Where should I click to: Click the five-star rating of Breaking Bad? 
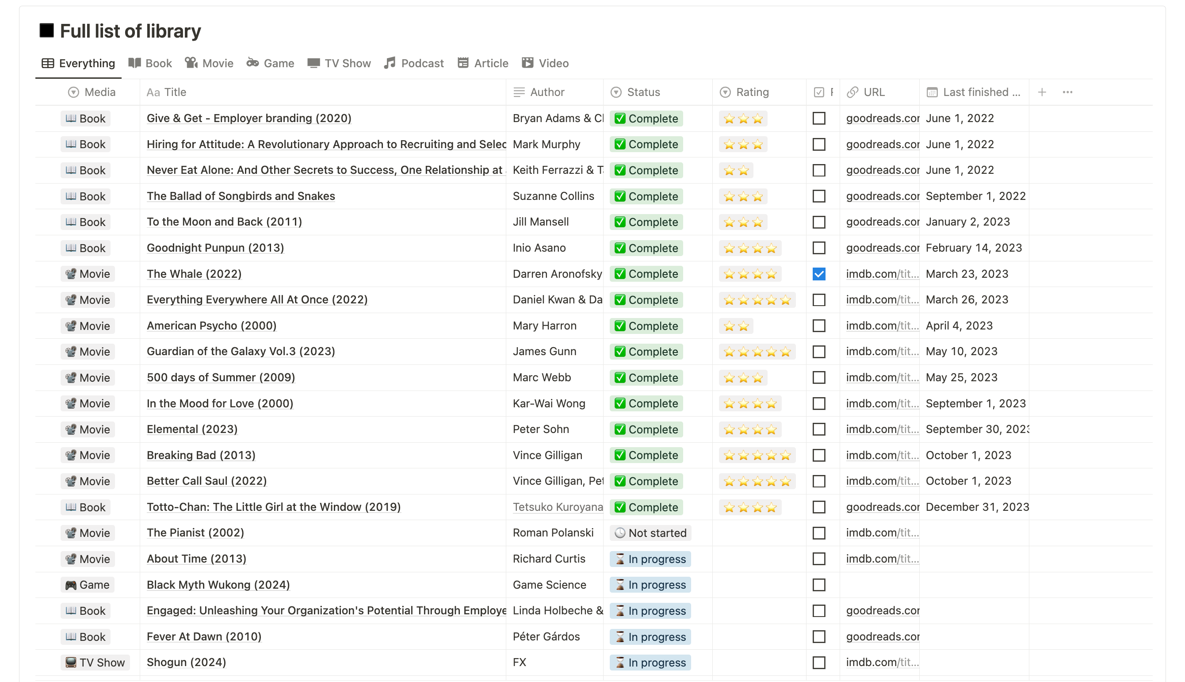point(757,455)
